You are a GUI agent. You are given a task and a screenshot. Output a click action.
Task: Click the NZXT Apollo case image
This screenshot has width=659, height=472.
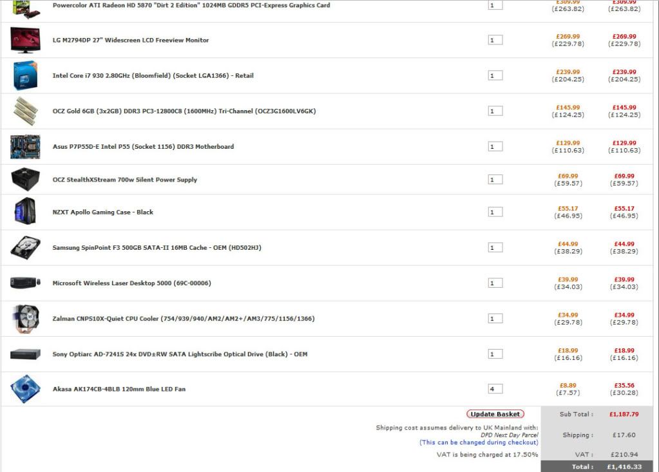(25, 211)
